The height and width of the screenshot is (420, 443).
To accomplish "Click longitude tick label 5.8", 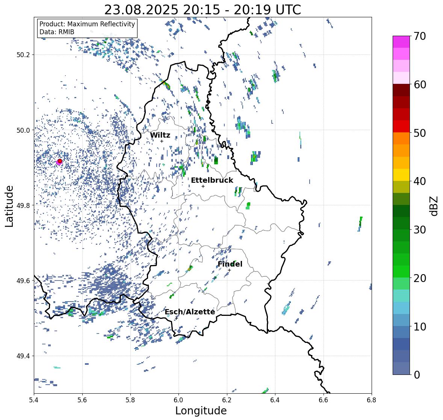I will point(130,400).
